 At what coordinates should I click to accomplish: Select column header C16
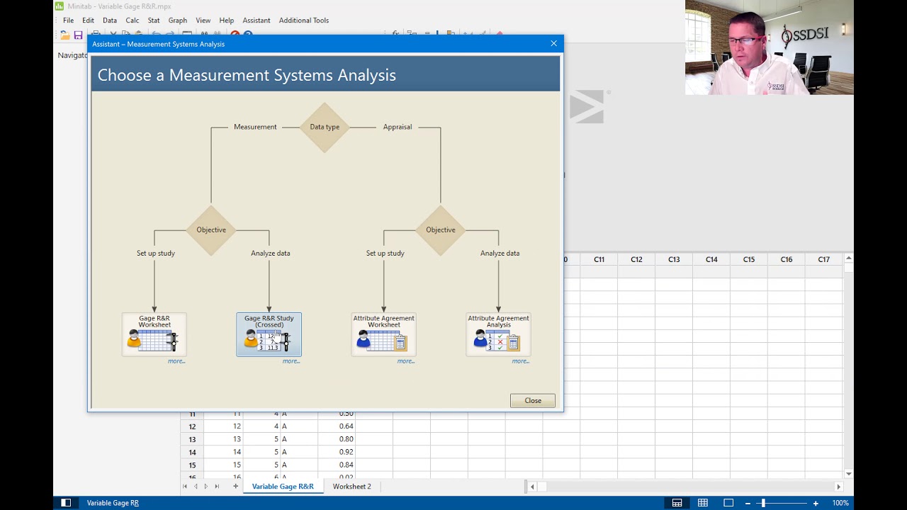coord(787,260)
